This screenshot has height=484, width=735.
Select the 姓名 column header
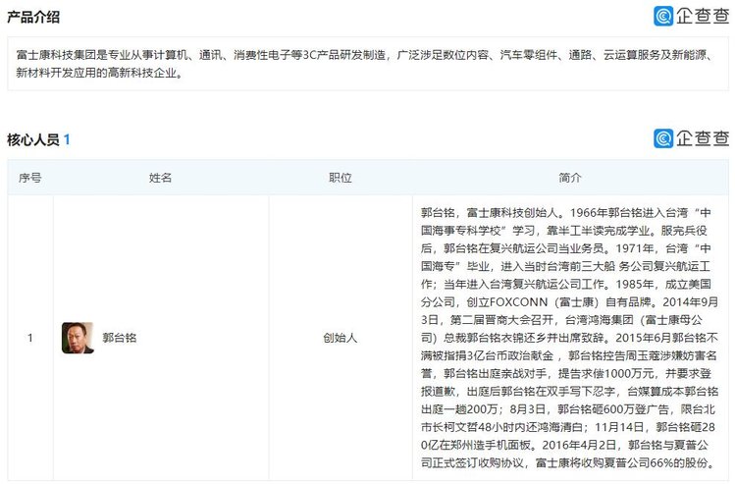point(160,178)
